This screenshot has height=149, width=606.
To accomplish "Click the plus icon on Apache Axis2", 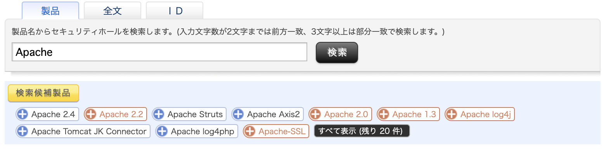I will (x=238, y=114).
